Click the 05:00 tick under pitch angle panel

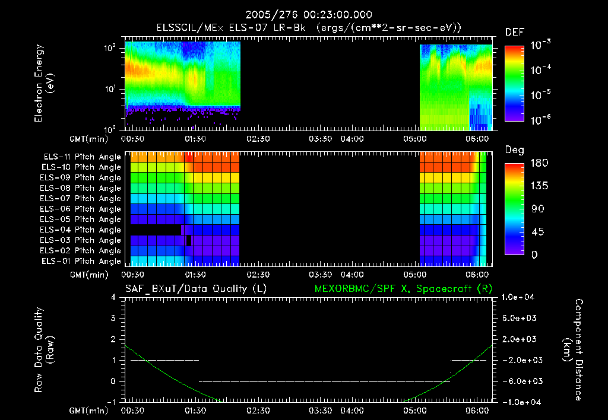point(415,275)
